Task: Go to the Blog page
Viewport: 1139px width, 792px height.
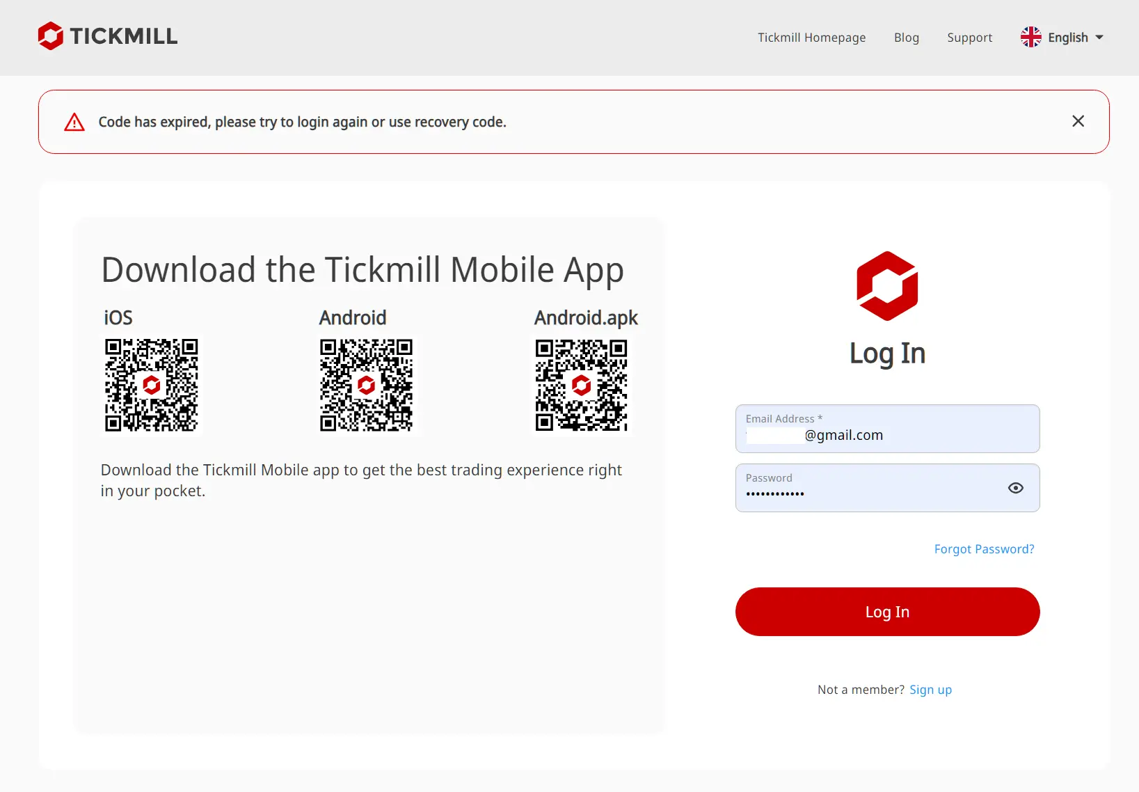Action: click(x=906, y=38)
